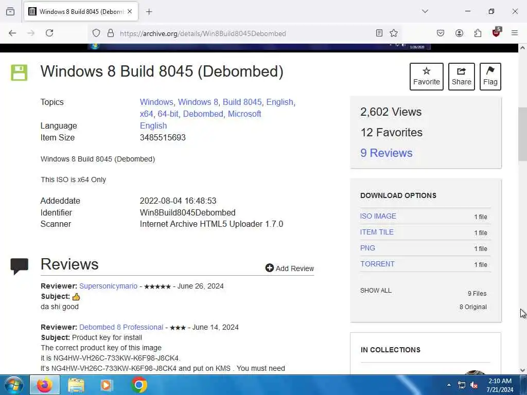The height and width of the screenshot is (395, 527).
Task: Click the site padlock security icon
Action: coord(111,33)
